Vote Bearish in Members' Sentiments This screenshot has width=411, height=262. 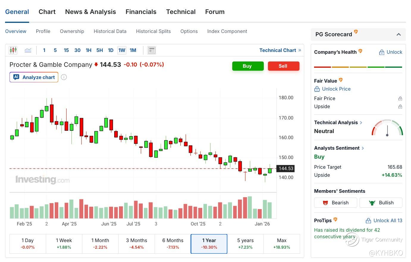pos(336,203)
